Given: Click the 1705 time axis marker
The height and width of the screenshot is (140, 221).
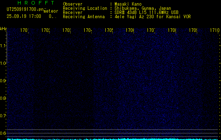Looking at the screenshot, I should pyautogui.click(x=109, y=30).
